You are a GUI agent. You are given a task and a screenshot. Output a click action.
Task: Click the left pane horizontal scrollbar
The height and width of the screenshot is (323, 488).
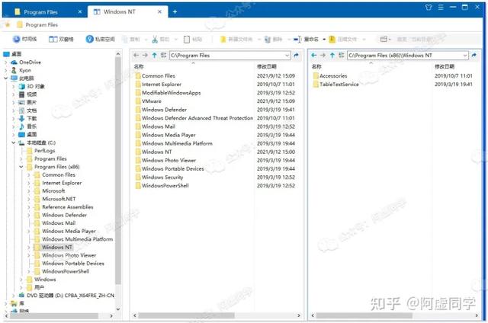(186, 315)
